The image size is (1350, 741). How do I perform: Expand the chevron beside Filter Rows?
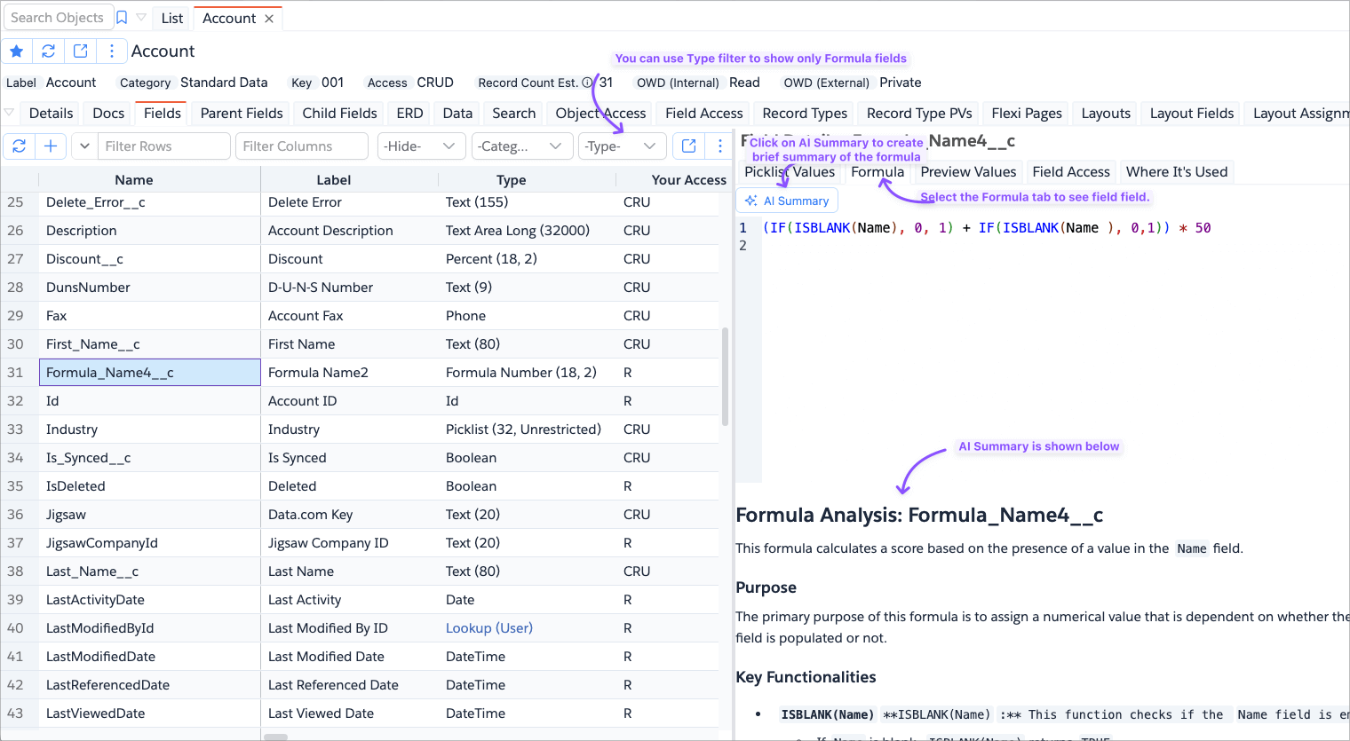84,146
